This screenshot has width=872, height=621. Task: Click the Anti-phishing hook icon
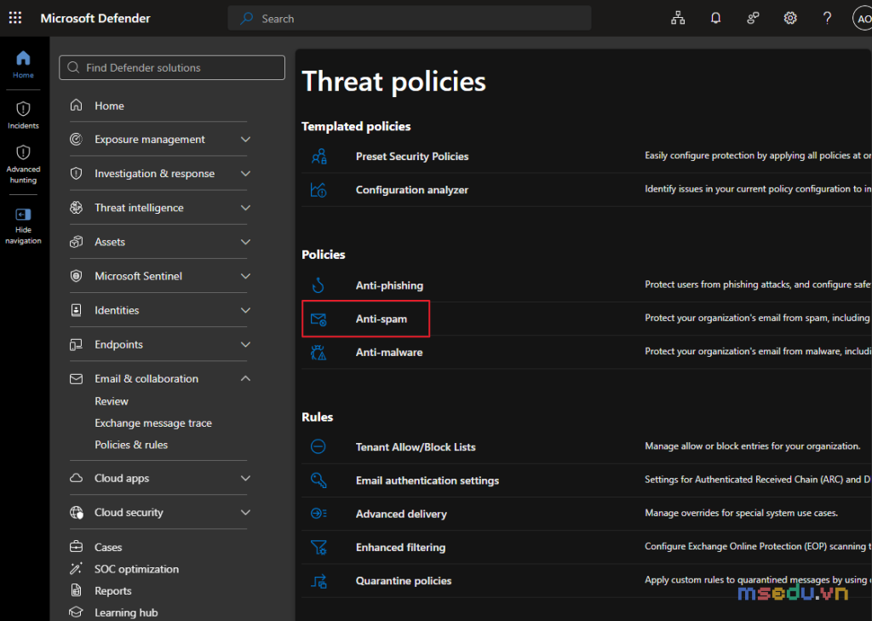(x=318, y=285)
